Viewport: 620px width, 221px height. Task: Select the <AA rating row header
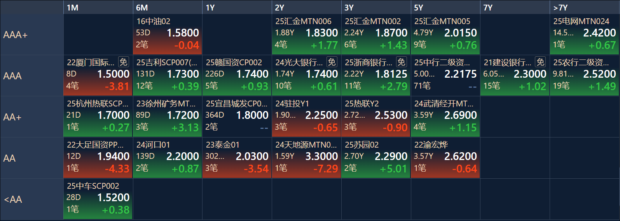(32, 199)
